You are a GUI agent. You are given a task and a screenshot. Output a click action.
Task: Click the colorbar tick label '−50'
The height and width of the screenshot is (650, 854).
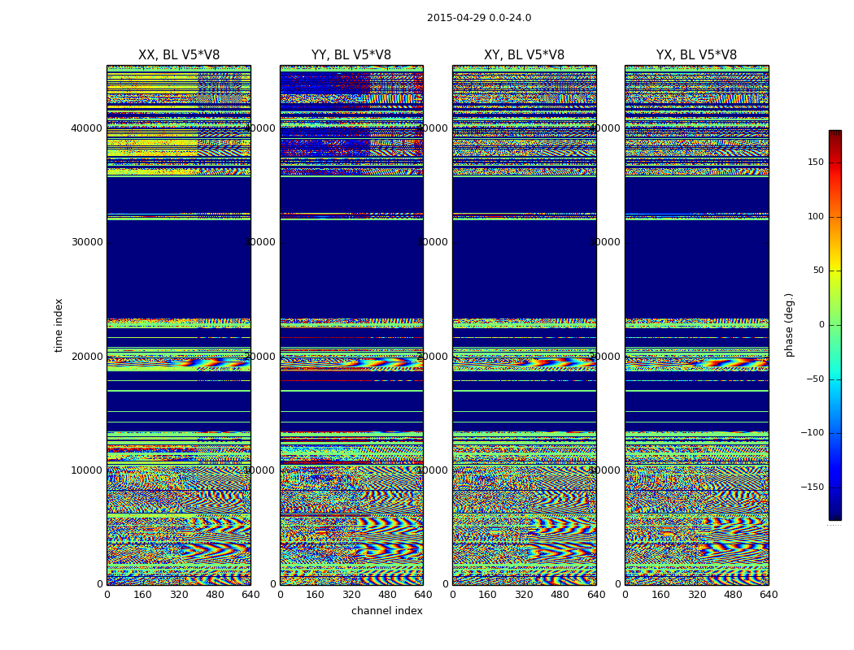(815, 379)
